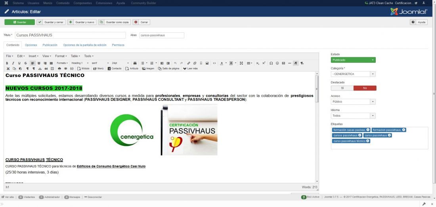Image resolution: width=436 pixels, height=207 pixels.
Task: Click the Cerrar button
Action: (141, 22)
